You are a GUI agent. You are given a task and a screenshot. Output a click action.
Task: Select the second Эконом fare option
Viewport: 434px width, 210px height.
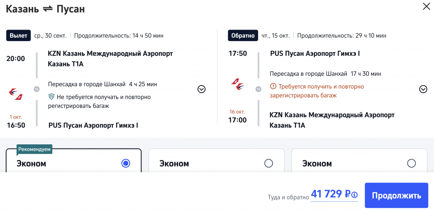pos(268,163)
